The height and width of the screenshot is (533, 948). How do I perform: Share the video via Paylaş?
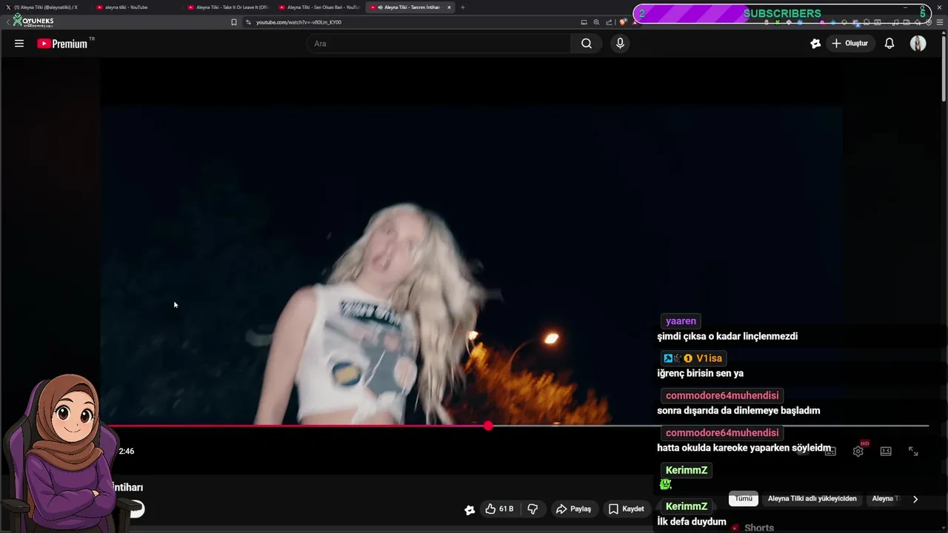pyautogui.click(x=574, y=509)
